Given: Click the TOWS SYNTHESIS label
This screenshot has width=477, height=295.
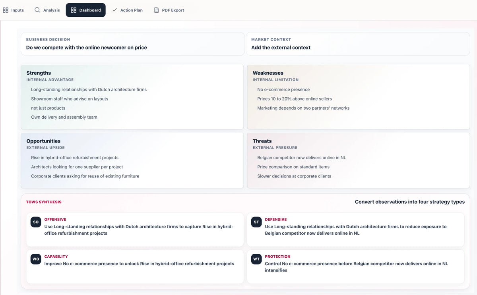Looking at the screenshot, I should (44, 202).
